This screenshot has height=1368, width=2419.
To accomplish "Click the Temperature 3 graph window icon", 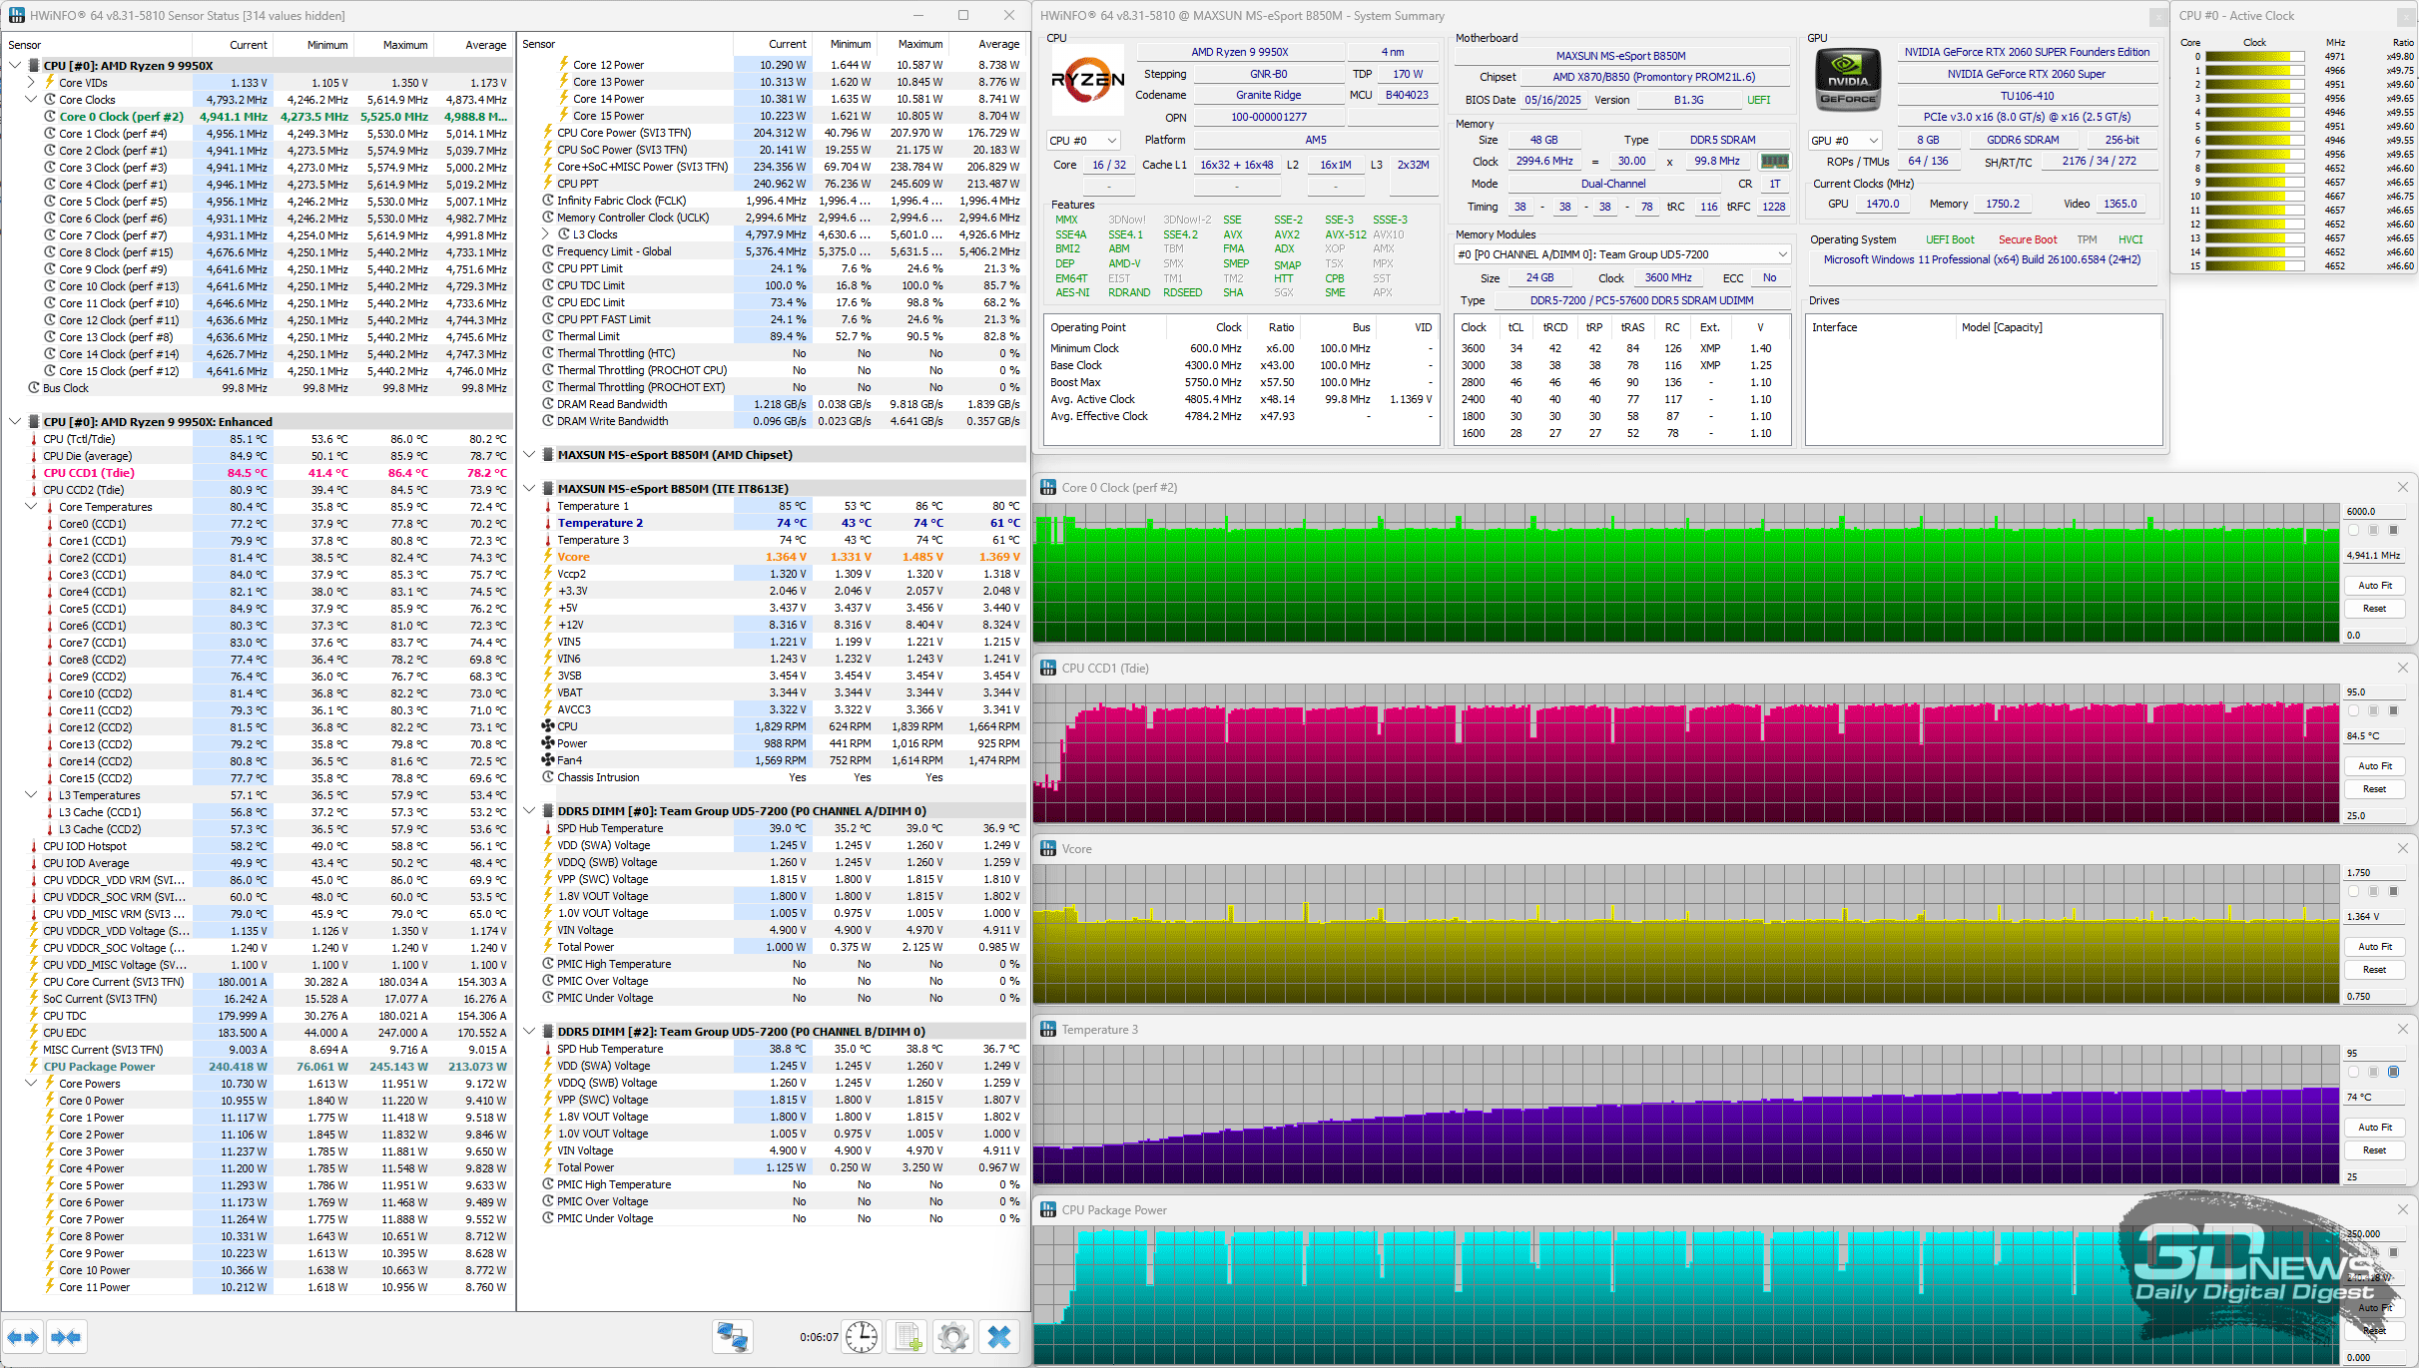I will (x=1048, y=1030).
